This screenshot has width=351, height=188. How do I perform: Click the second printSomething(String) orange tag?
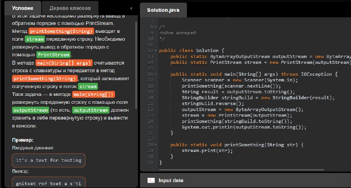45,79
